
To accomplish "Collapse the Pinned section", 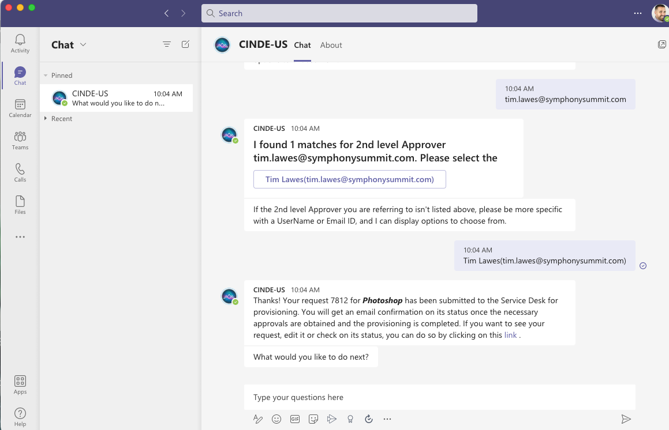I will point(46,76).
